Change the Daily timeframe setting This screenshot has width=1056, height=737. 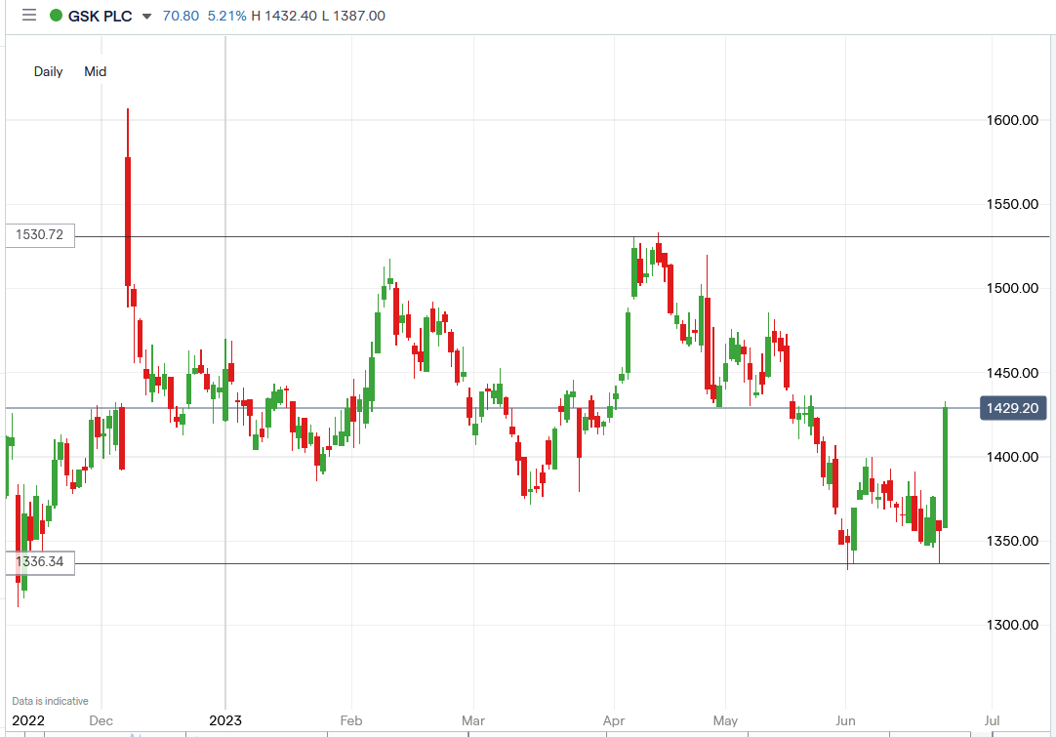coord(49,71)
